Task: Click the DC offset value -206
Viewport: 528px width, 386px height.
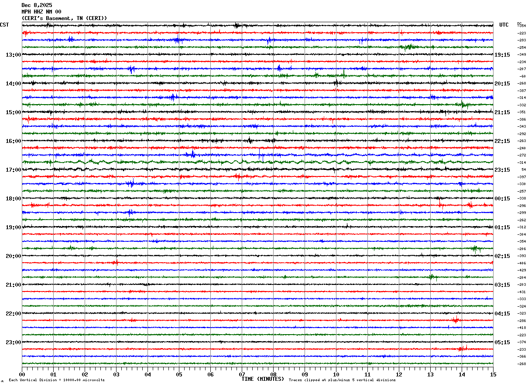Action: coord(521,249)
